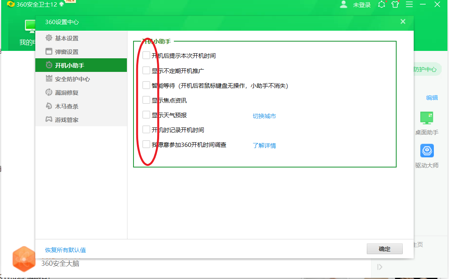The width and height of the screenshot is (449, 279).
Task: Click the 恢复所有默认值 link
Action: click(x=66, y=250)
